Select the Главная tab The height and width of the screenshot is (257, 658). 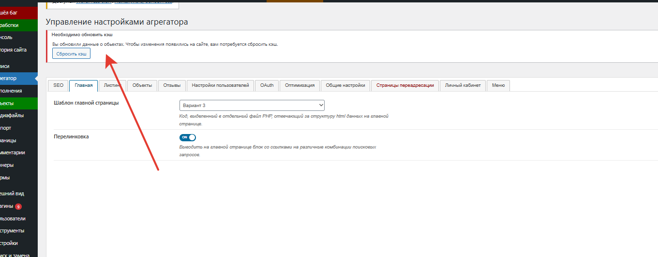click(84, 85)
